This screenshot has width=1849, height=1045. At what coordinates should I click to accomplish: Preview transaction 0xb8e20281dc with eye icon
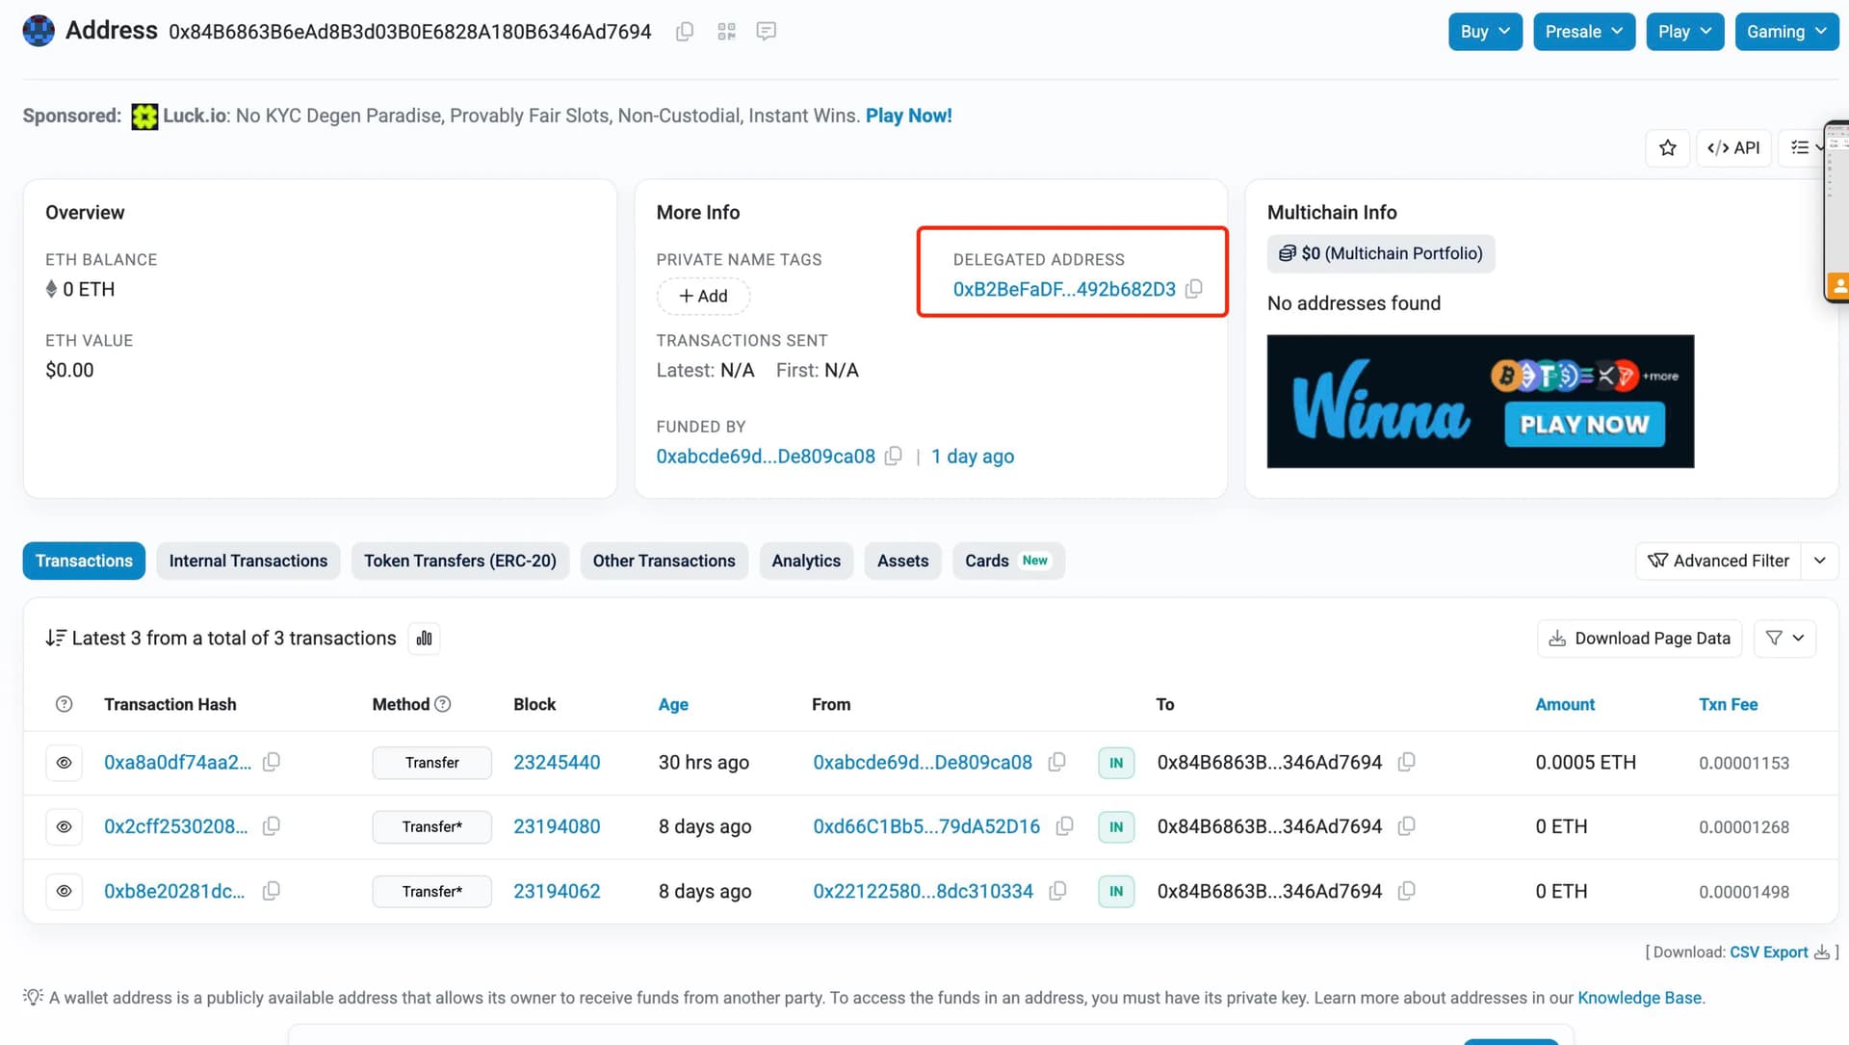point(64,891)
